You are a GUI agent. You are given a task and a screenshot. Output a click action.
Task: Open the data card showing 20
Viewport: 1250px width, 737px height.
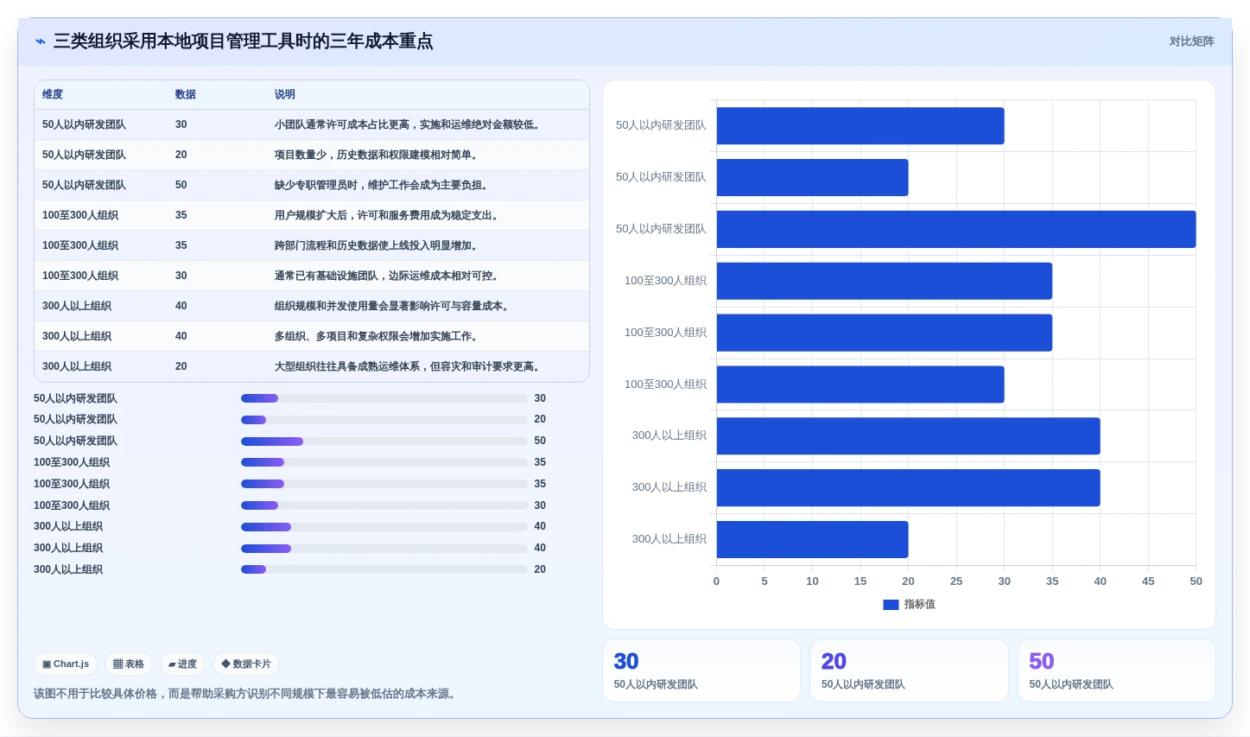tap(909, 670)
